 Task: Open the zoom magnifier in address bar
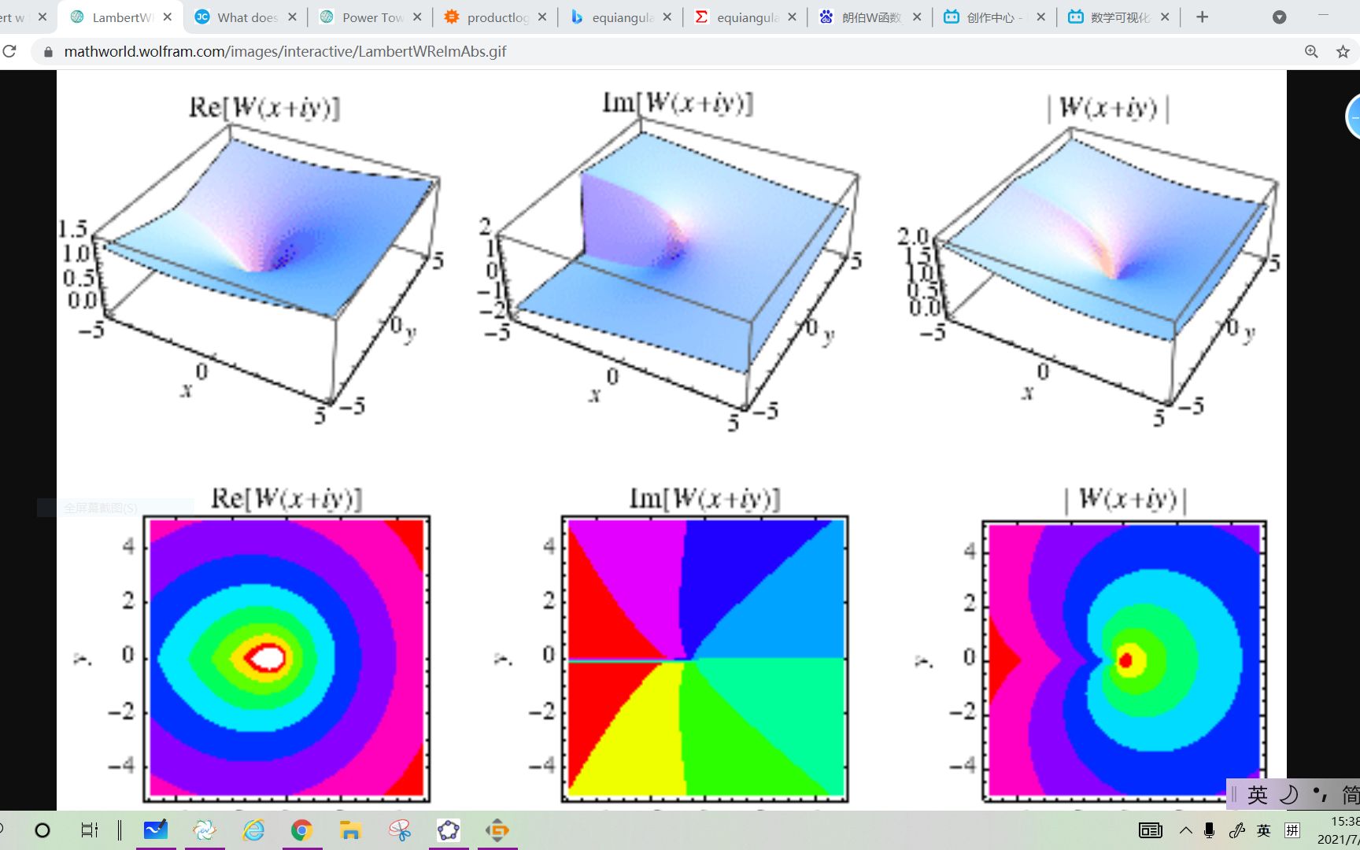coord(1311,52)
